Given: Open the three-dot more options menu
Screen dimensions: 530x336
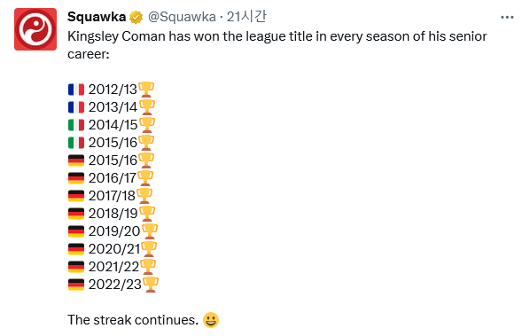Looking at the screenshot, I should (x=507, y=17).
